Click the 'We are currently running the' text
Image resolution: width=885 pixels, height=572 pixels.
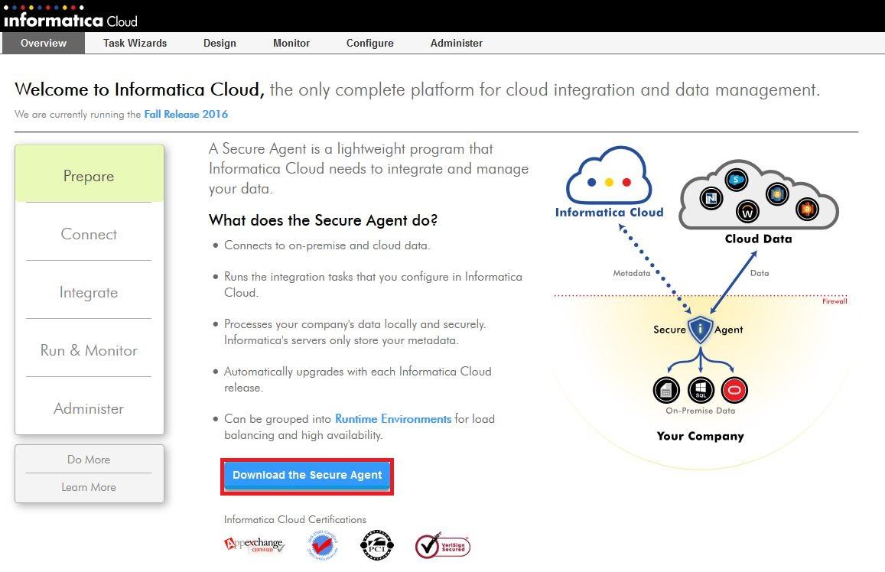(x=78, y=115)
